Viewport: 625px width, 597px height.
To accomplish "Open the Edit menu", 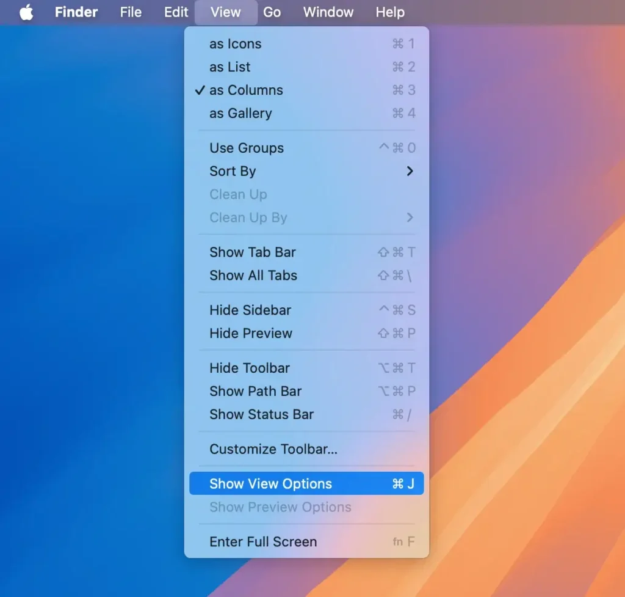I will (x=176, y=12).
